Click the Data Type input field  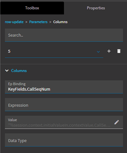point(64,140)
